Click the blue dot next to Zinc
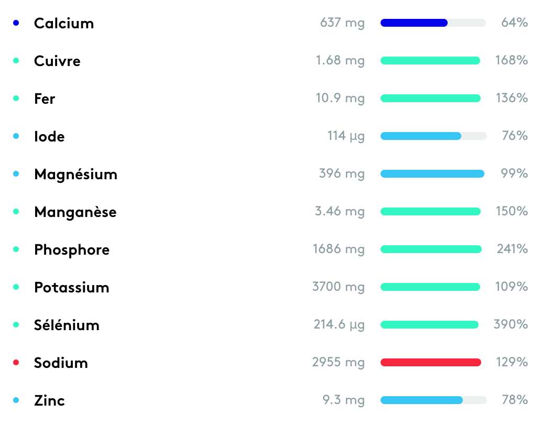The height and width of the screenshot is (436, 542). coord(16,400)
